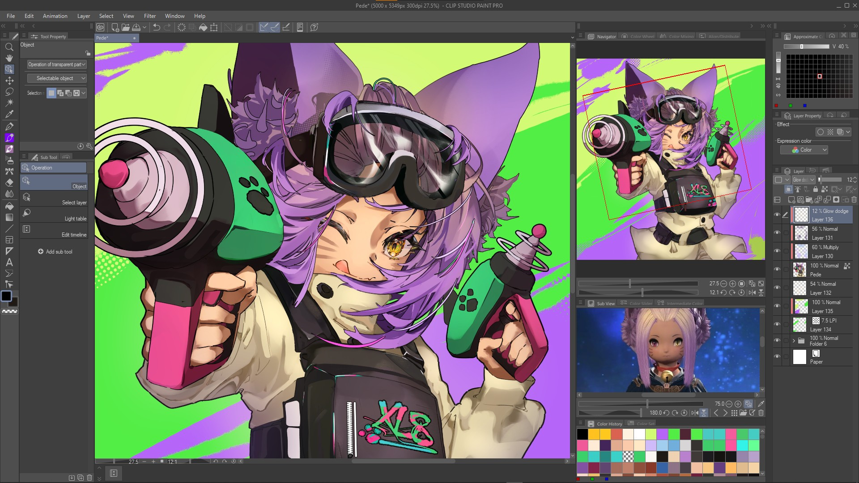
Task: Select the Text tool
Action: pos(9,263)
